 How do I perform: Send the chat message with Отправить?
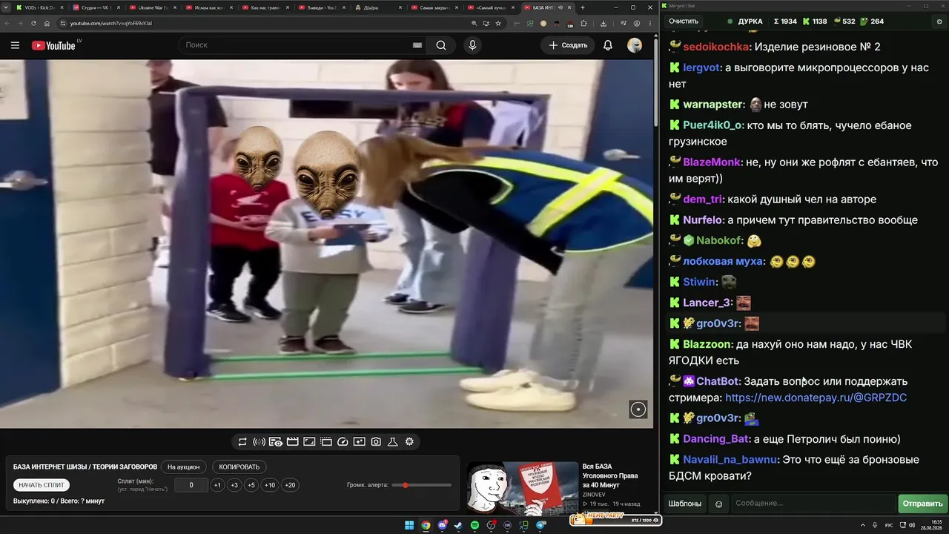(x=923, y=504)
